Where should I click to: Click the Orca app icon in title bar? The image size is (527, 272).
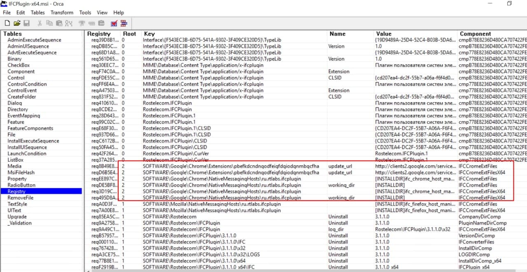click(x=4, y=3)
